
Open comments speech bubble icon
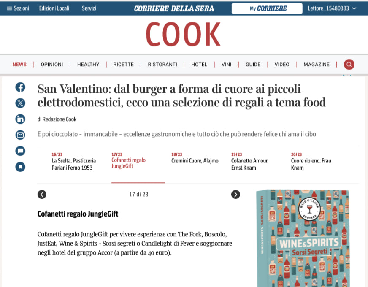[20, 151]
